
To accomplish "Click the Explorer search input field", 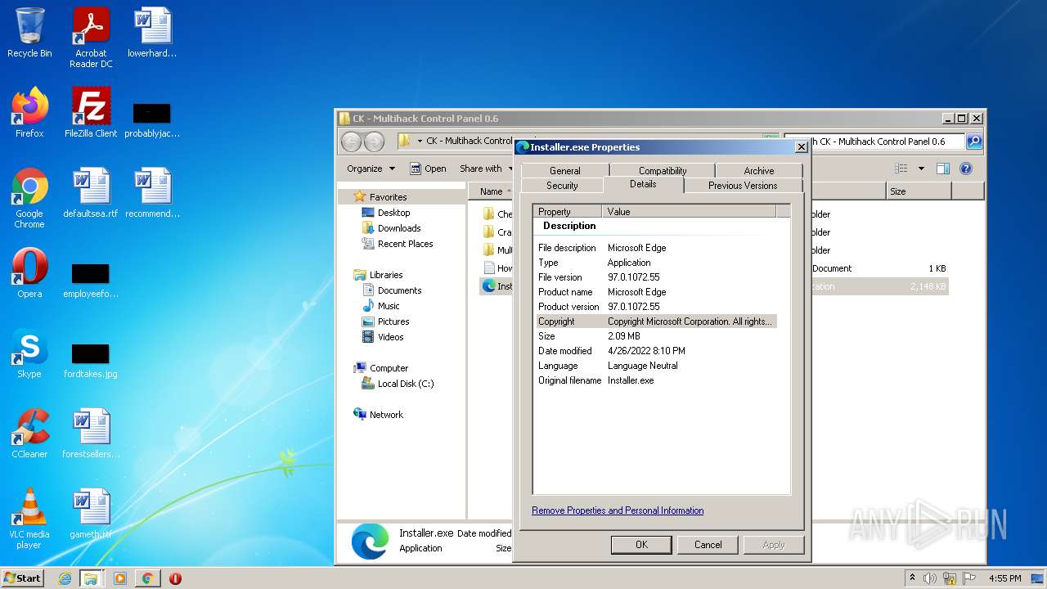I will (874, 142).
